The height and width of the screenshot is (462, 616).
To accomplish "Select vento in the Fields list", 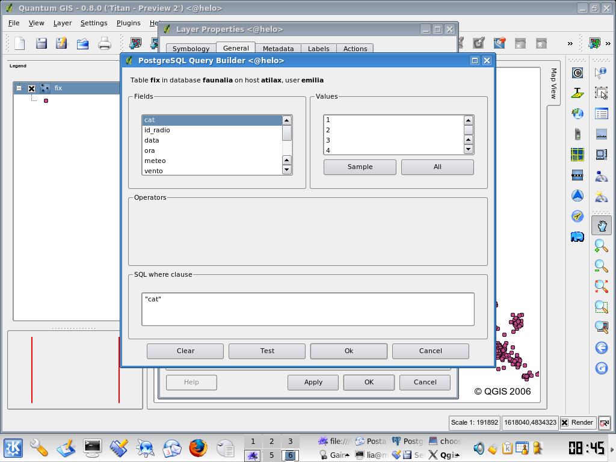I will [x=212, y=170].
